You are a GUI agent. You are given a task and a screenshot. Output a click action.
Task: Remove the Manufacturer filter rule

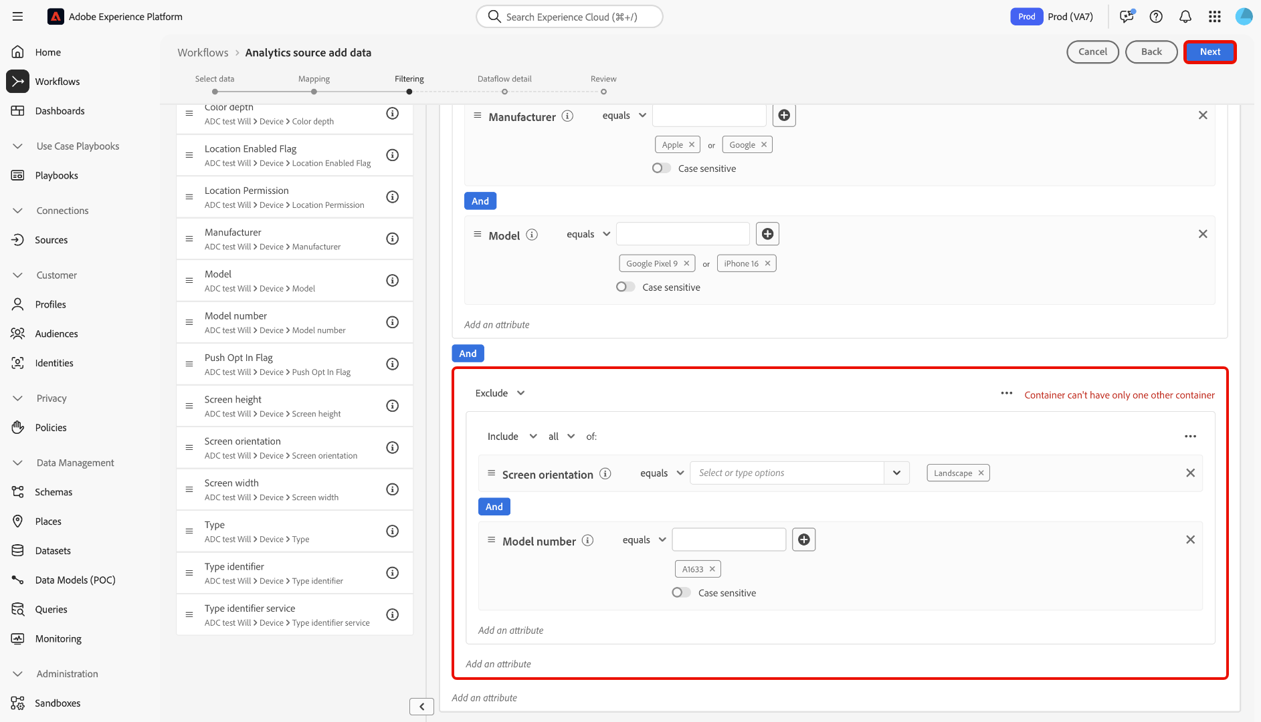[1203, 115]
